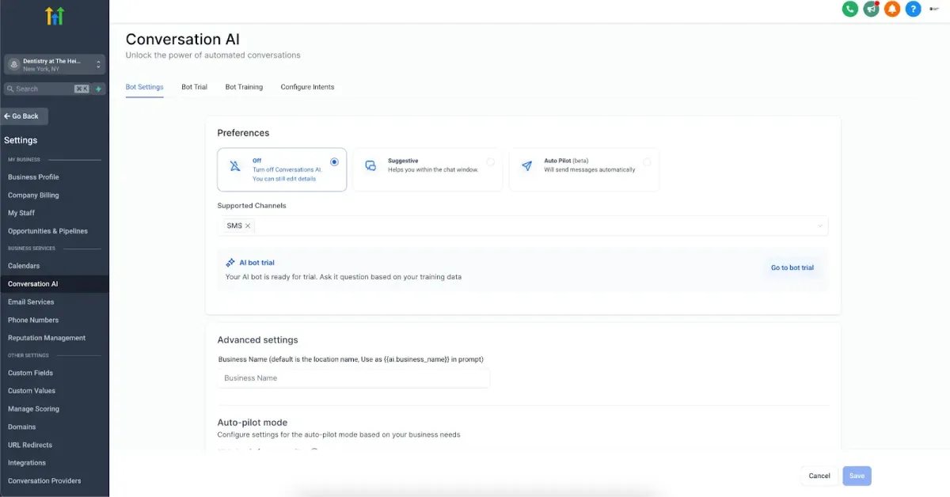Screen dimensions: 950x497
Task: Click the blue help question mark icon
Action: [913, 9]
